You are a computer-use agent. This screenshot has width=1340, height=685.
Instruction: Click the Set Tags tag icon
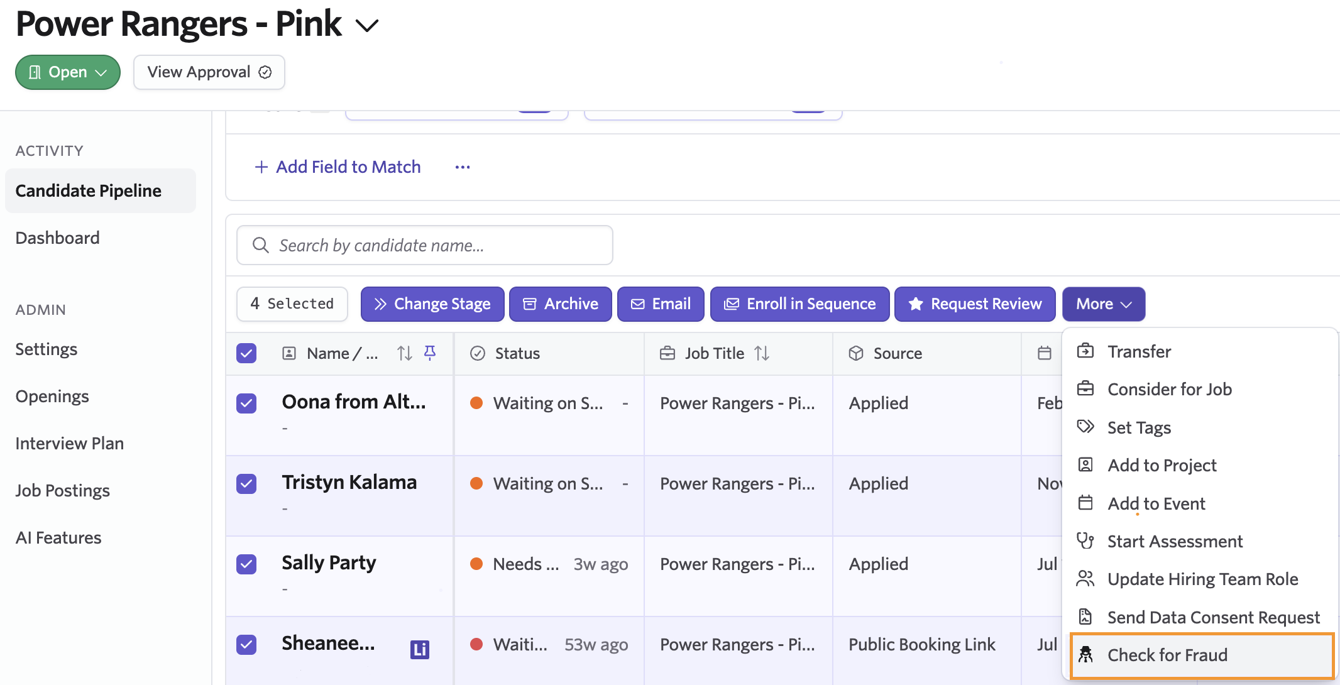pyautogui.click(x=1085, y=427)
